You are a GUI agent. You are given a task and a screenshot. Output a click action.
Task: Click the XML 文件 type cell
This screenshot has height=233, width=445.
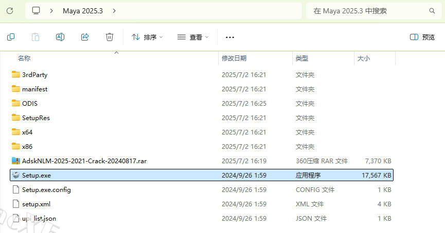click(x=310, y=204)
